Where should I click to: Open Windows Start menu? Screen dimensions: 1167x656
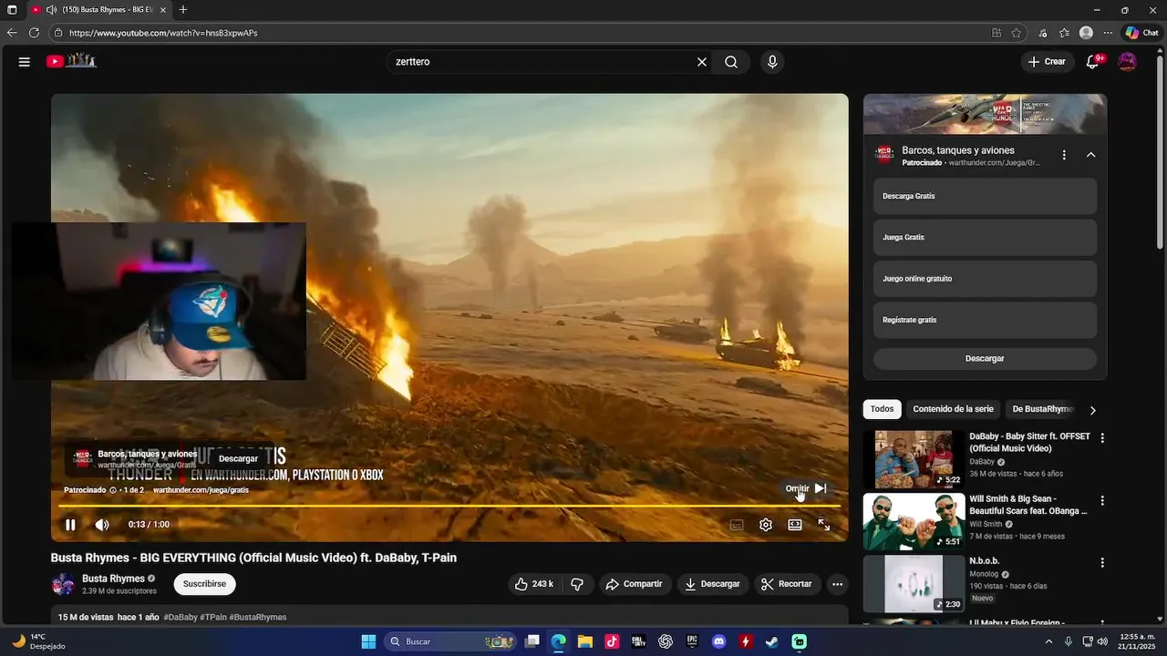368,641
